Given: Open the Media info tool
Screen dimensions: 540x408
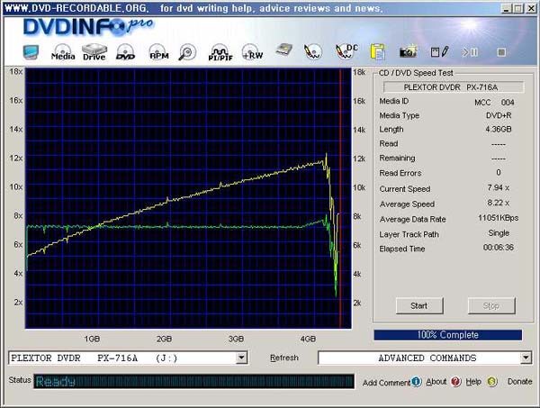Looking at the screenshot, I should pyautogui.click(x=63, y=52).
